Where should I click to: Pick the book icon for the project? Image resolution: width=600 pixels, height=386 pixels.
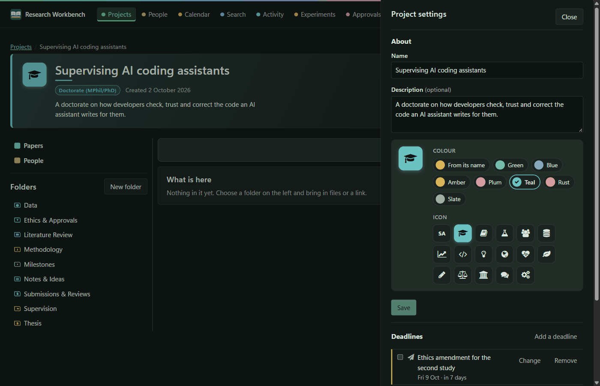pos(484,233)
